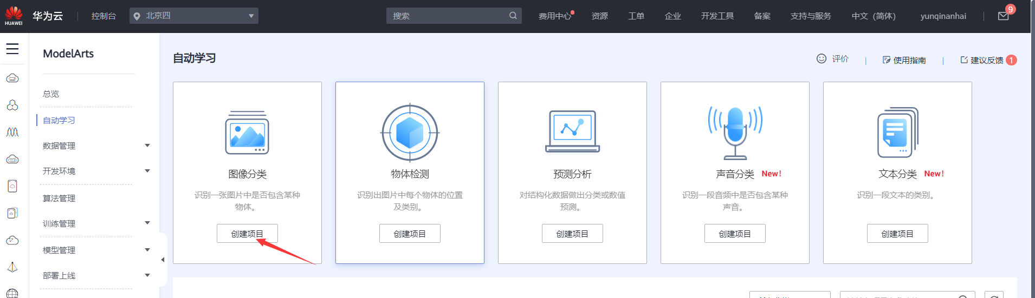Click the document-with-page sidebar icon
The width and height of the screenshot is (1035, 298).
12,213
